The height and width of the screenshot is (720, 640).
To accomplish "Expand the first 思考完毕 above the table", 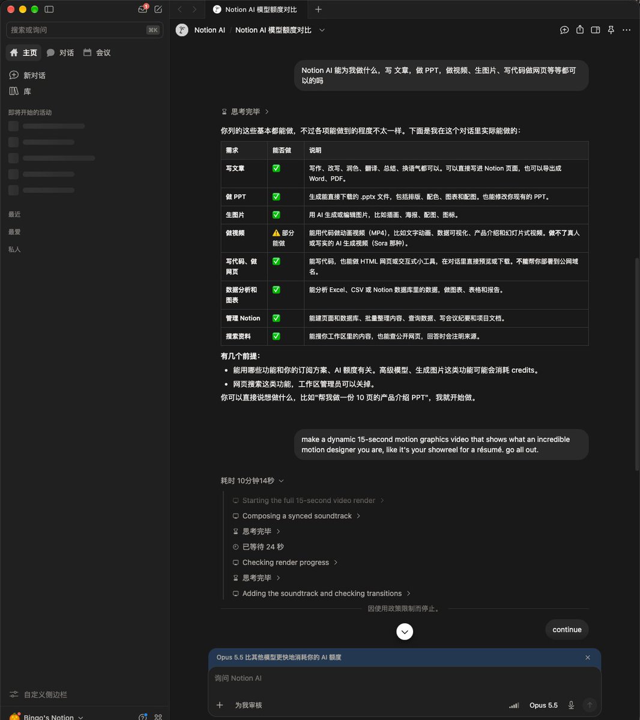I will (x=245, y=112).
